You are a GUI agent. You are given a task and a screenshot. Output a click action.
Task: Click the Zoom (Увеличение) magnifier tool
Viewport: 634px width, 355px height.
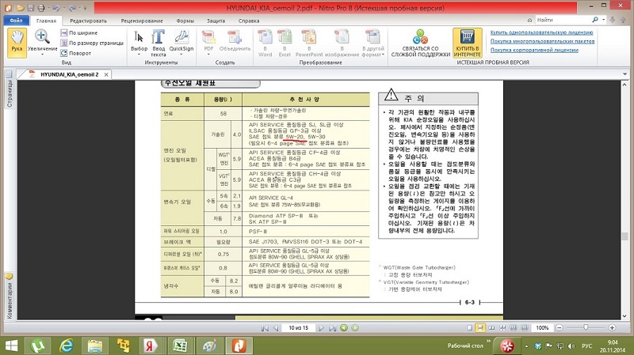(x=43, y=41)
